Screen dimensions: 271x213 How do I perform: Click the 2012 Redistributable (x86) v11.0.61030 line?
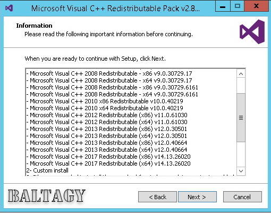coord(107,115)
